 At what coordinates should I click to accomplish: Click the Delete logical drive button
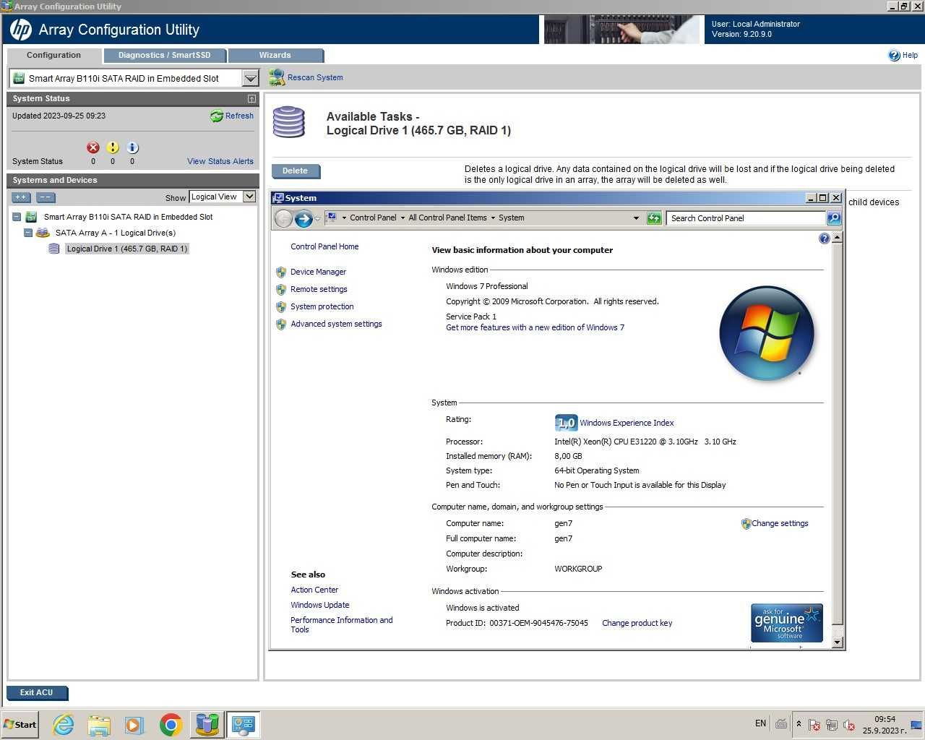click(296, 171)
